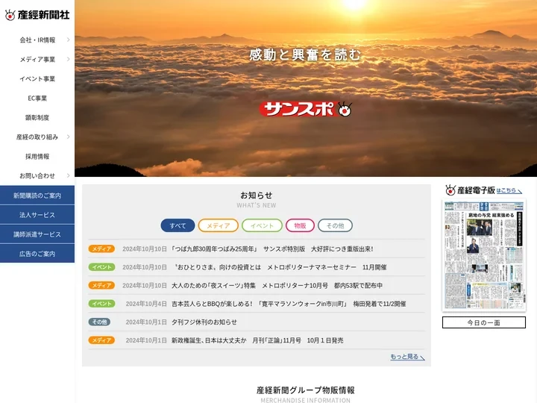The width and height of the screenshot is (537, 403).
Task: Open the 月刊正論11月号 news item
Action: [x=257, y=340]
